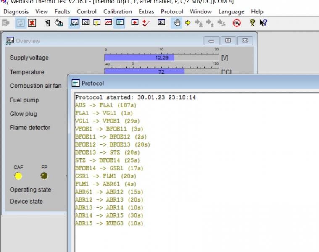
Task: Select the 'BFOE12 -> BFOE13 (28s)' line
Action: click(113, 145)
